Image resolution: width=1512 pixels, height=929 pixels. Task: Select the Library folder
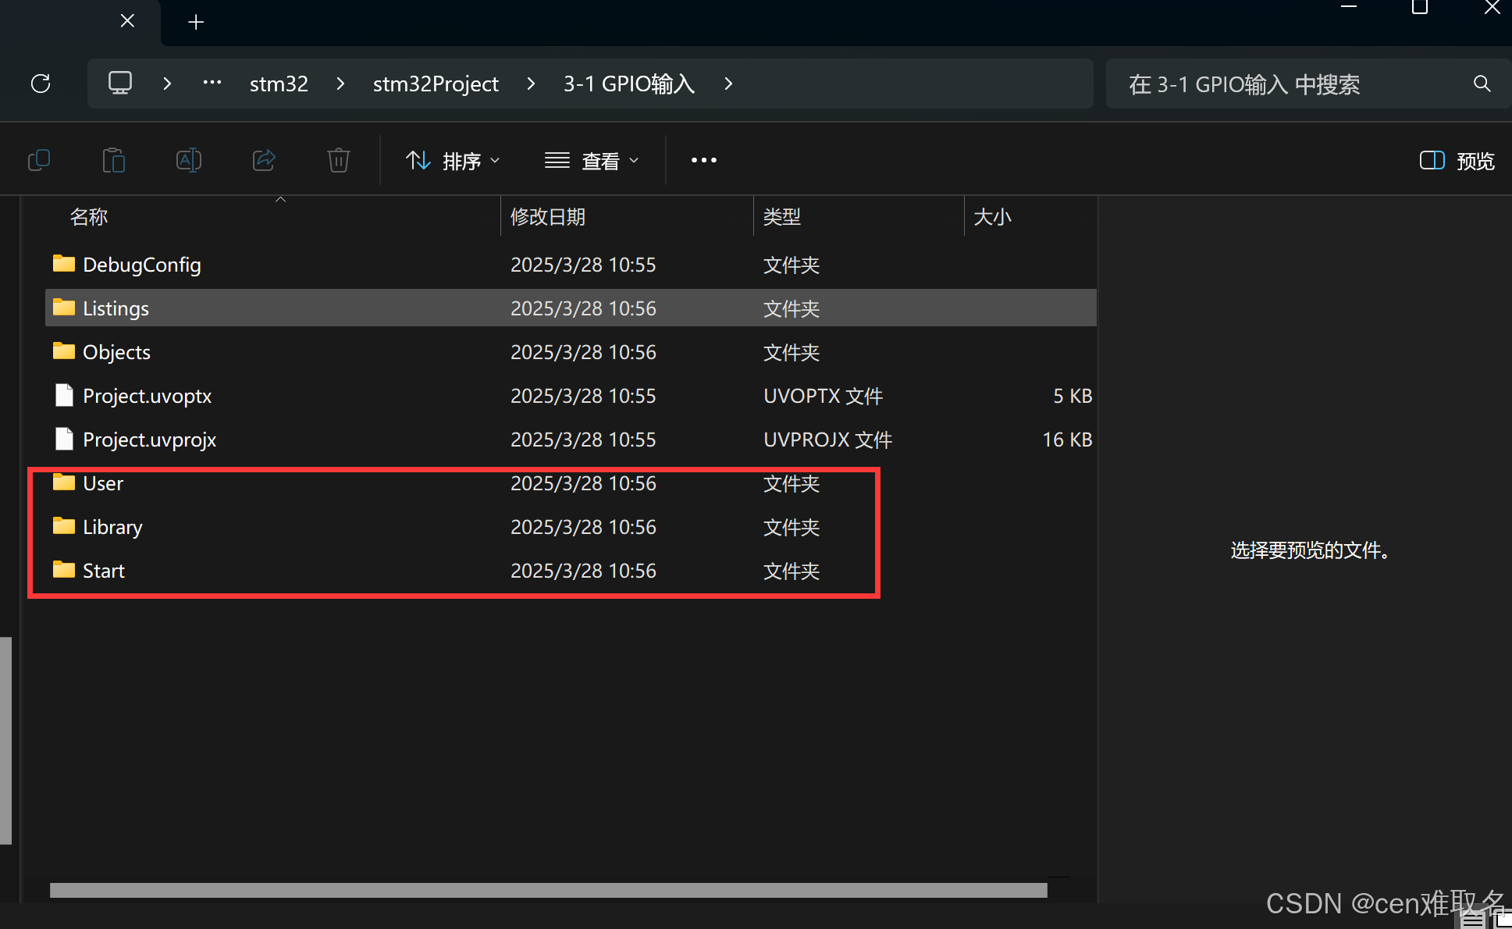click(112, 527)
